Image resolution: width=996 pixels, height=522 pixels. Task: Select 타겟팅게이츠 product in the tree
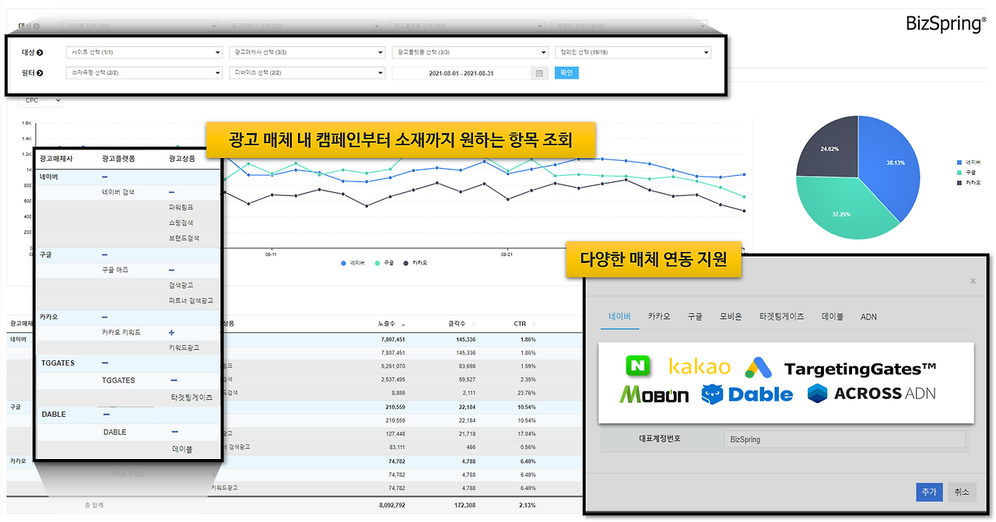point(192,397)
